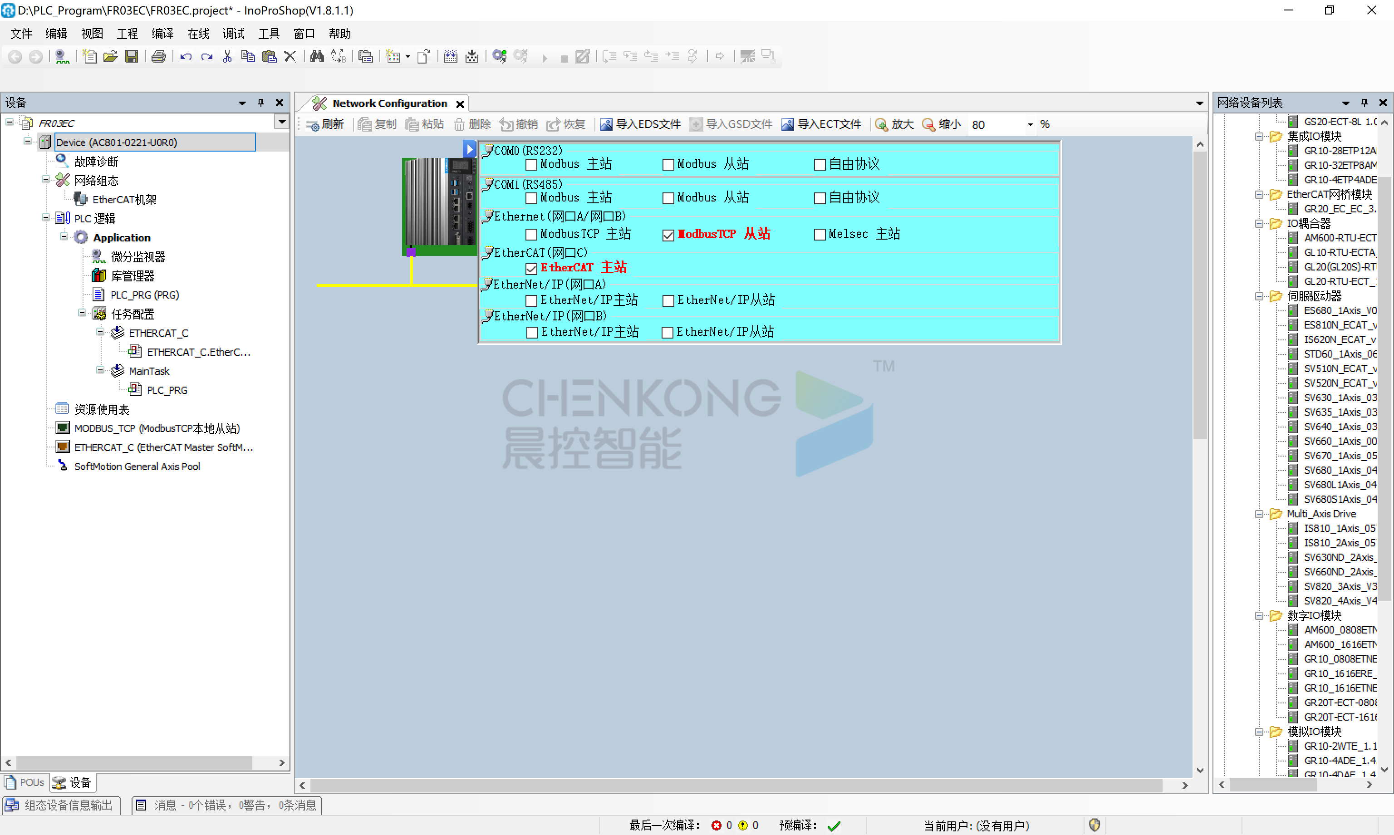Click the 导入EDS文件 button
Viewport: 1394px width, 835px height.
point(640,124)
